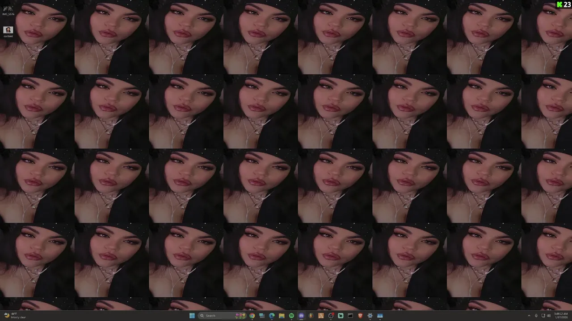Open Microsoft Edge from the taskbar

(x=272, y=316)
